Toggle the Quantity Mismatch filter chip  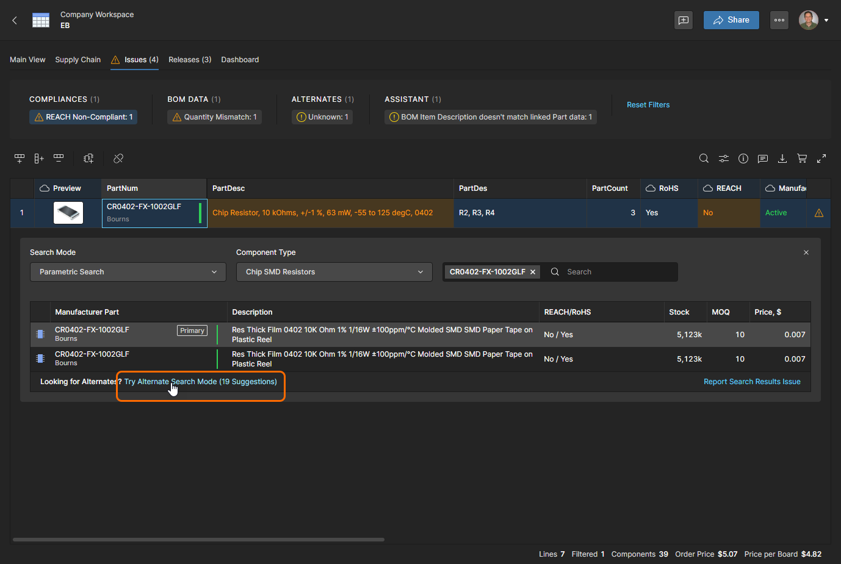click(x=214, y=117)
